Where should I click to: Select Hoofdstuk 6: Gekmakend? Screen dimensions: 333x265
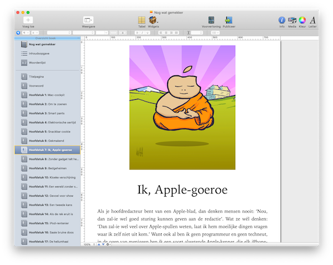[x=47, y=141]
